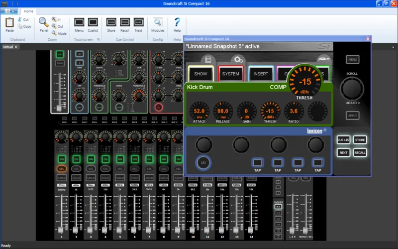Click the gear icon above the SYSTEM button
The height and width of the screenshot is (249, 398).
point(238,60)
